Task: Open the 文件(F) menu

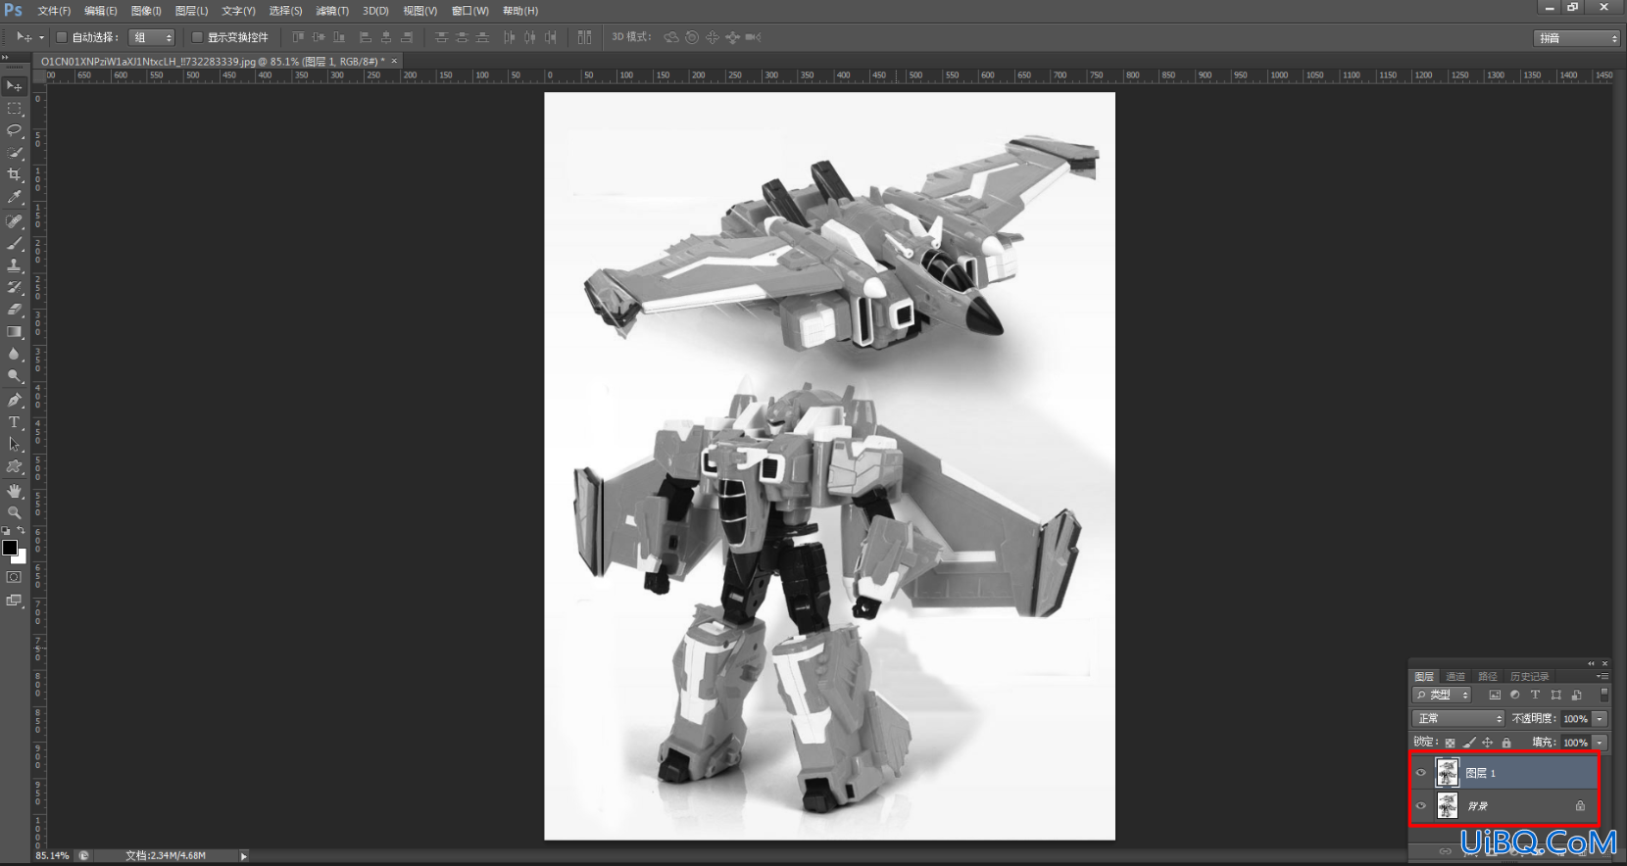Action: pyautogui.click(x=54, y=11)
